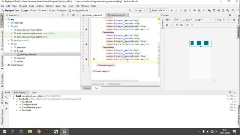Toggle the Favorites side tab
Viewport: 240px width, 135px height.
2,97
